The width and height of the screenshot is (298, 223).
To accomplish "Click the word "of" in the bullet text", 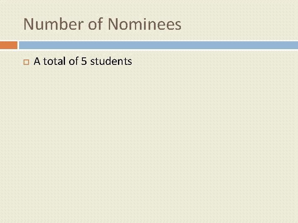I will coord(72,62).
